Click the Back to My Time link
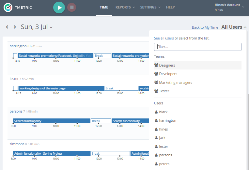The width and height of the screenshot is (249, 170). (x=205, y=27)
